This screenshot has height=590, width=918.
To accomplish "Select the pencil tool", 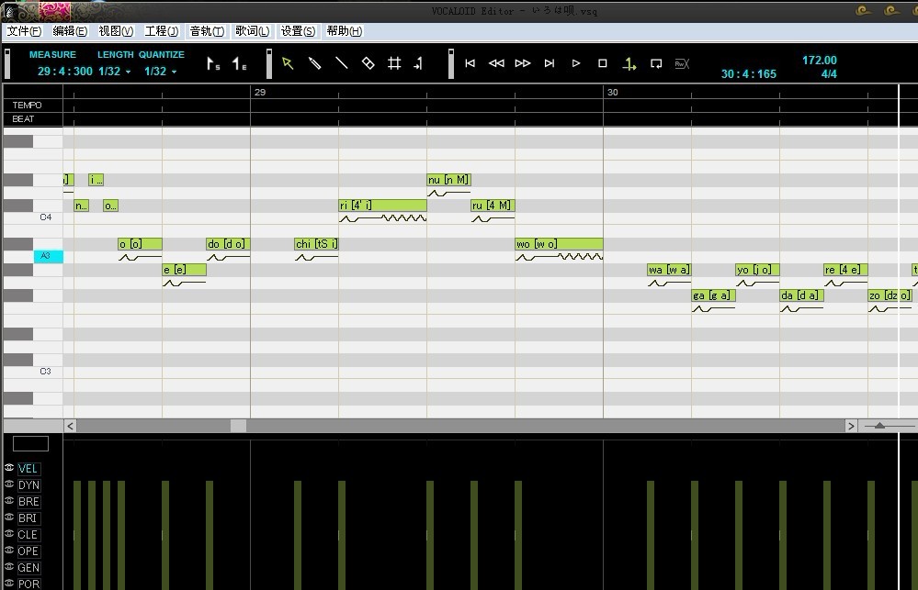I will tap(314, 63).
